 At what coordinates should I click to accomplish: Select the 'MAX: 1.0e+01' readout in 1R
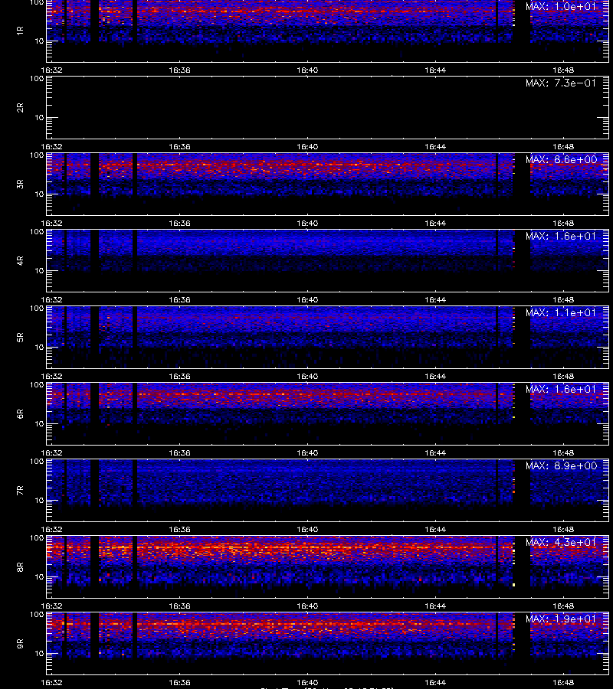pos(561,7)
